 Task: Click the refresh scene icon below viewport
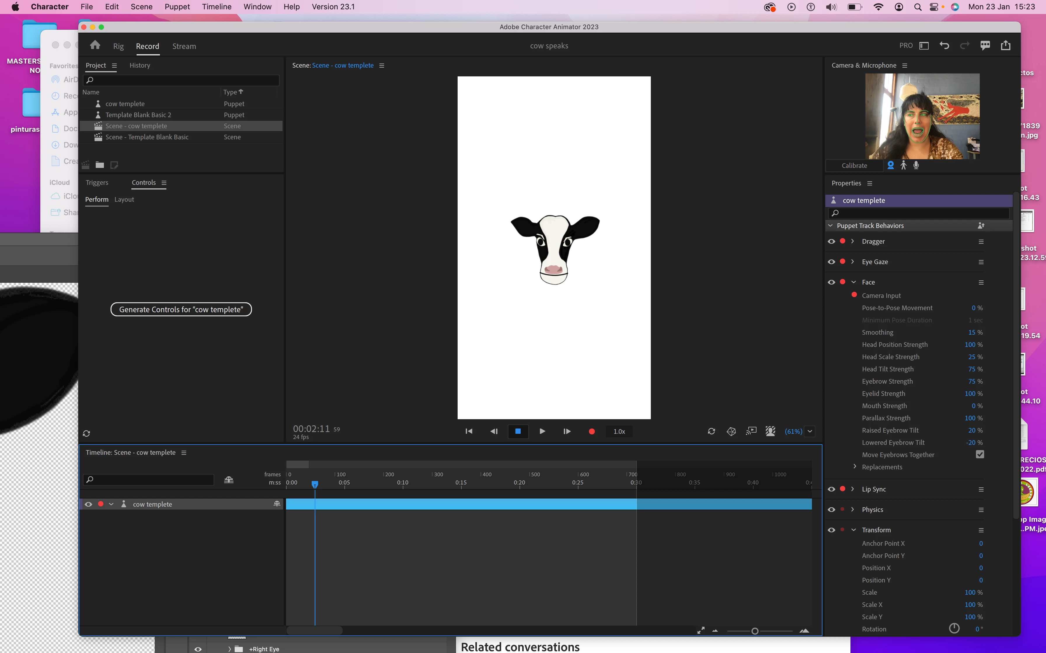[x=711, y=431]
